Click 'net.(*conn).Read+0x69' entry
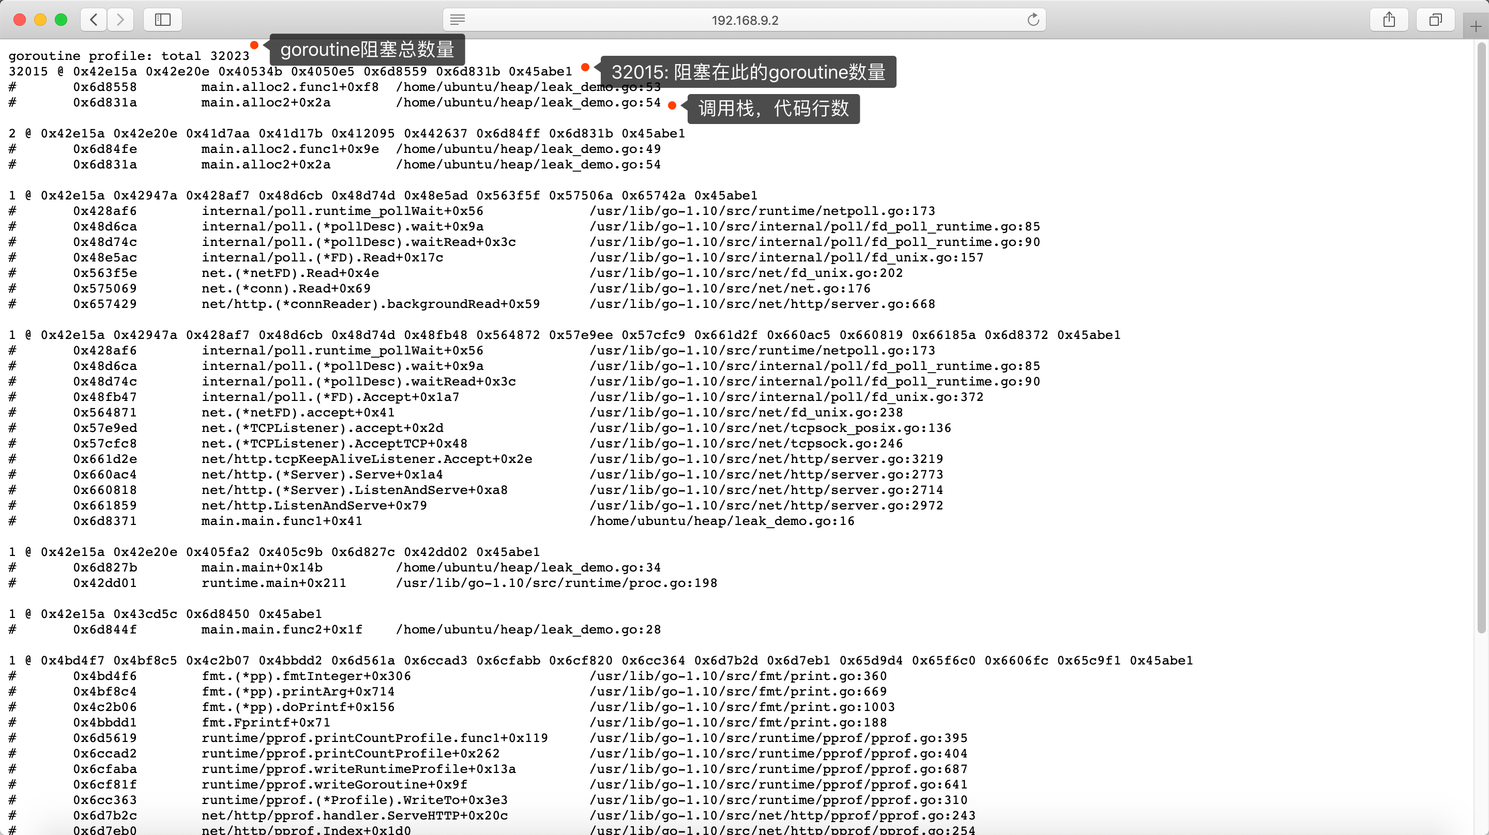The height and width of the screenshot is (835, 1489). click(x=286, y=288)
